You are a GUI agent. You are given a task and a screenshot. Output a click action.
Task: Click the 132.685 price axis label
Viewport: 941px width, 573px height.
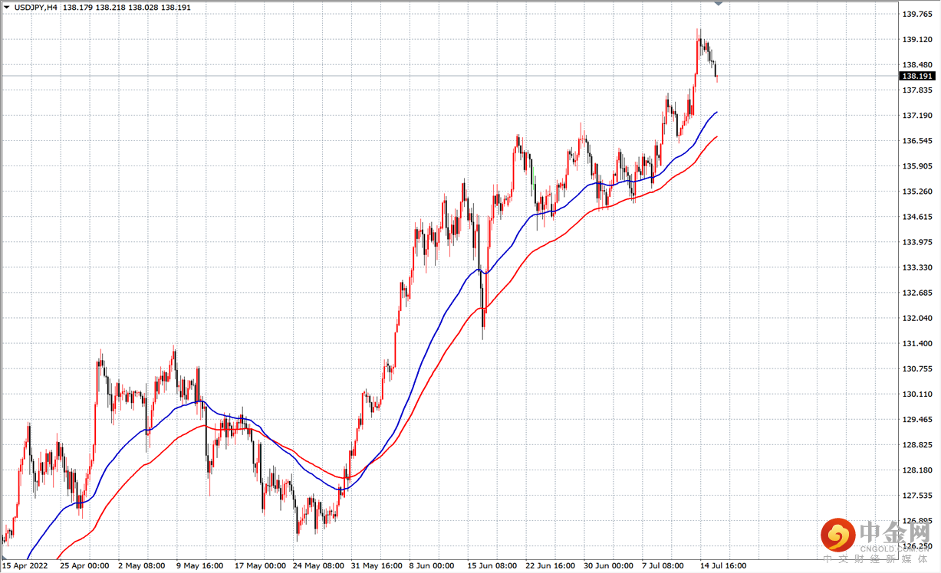tap(917, 293)
